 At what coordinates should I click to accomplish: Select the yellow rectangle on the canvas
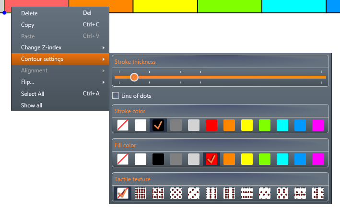point(165,6)
